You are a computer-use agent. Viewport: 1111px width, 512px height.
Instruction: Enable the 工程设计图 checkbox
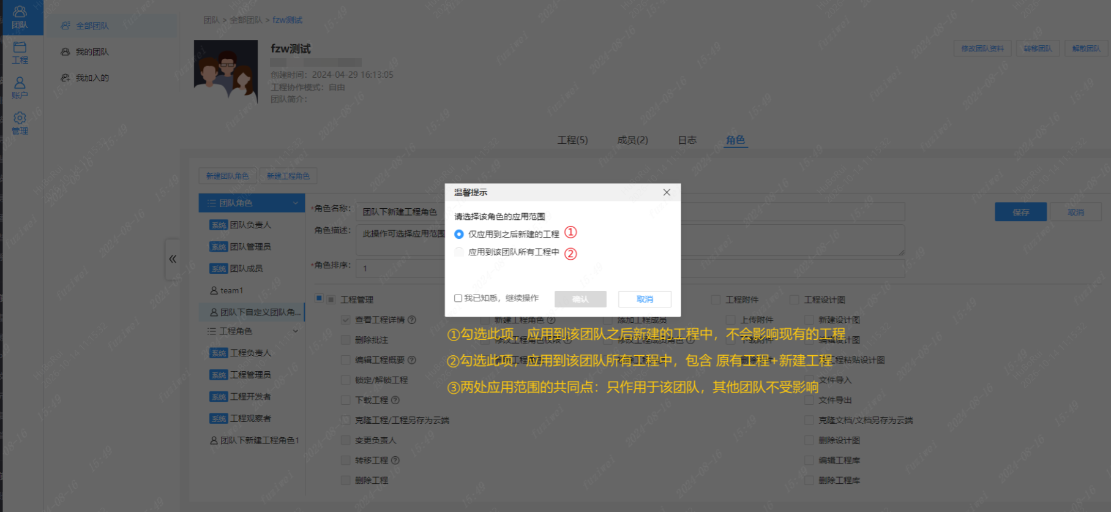point(794,299)
